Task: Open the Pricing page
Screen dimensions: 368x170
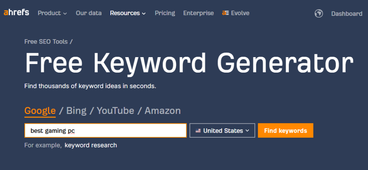Action: tap(165, 13)
